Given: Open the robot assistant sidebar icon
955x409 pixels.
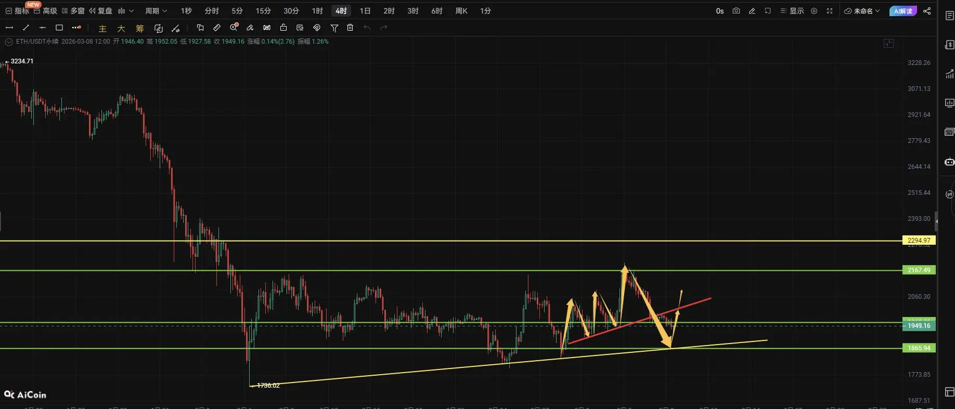Looking at the screenshot, I should point(949,162).
